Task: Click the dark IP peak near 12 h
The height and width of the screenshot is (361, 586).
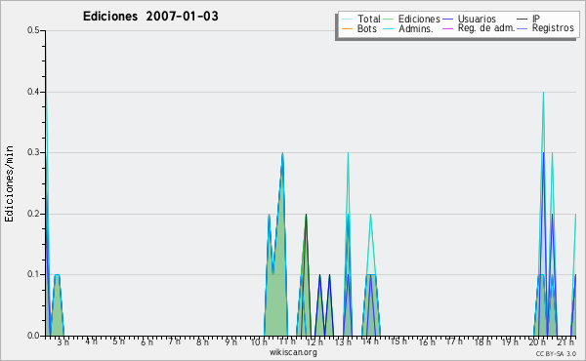Action: 306,216
